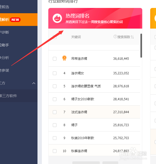This screenshot has height=164, width=156.
Task: Open the 助手 sidebar menu item
Action: (x=19, y=45)
